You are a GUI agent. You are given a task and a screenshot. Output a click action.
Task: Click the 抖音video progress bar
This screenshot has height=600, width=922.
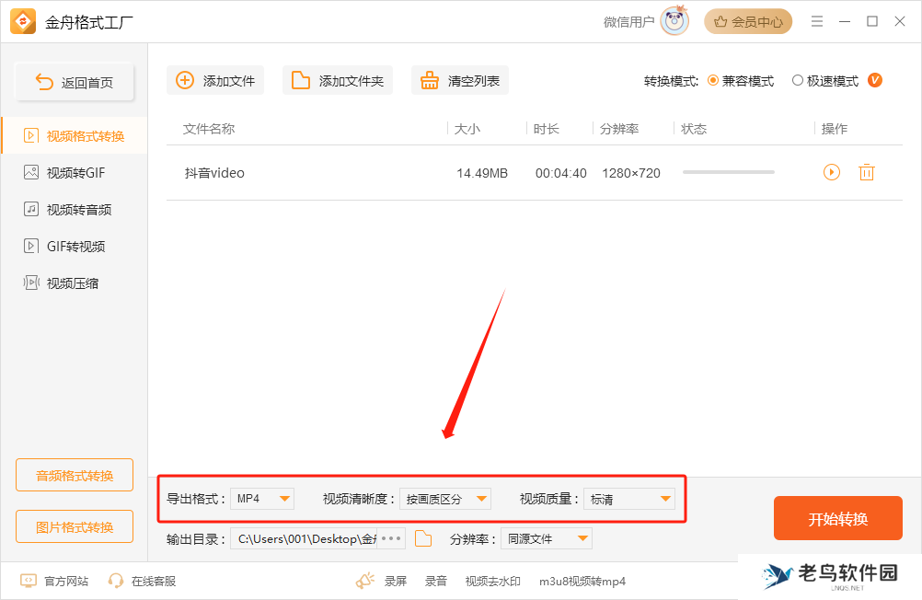[729, 172]
